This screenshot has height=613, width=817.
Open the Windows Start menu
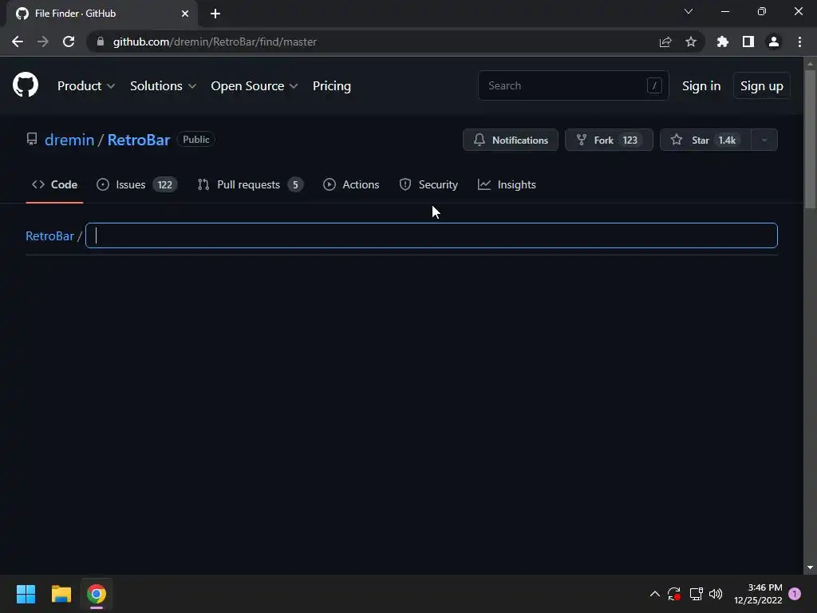click(26, 594)
